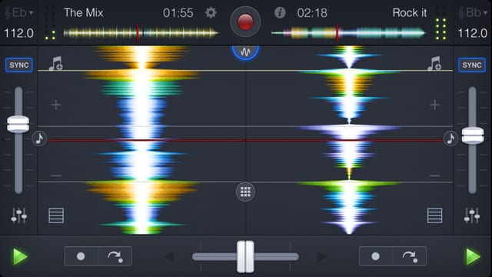Play the right deck
492x277 pixels.
(x=473, y=256)
